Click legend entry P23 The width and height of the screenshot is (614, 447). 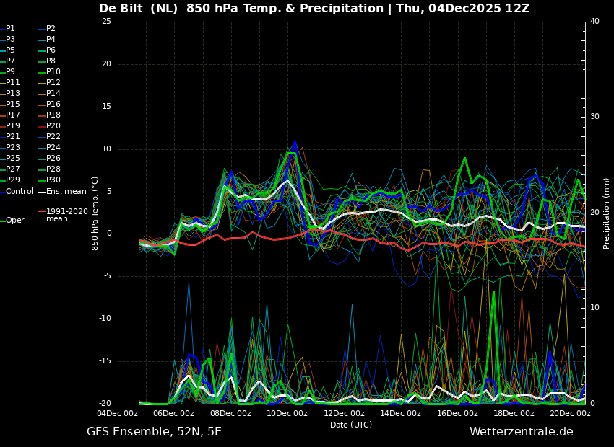[x=10, y=147]
